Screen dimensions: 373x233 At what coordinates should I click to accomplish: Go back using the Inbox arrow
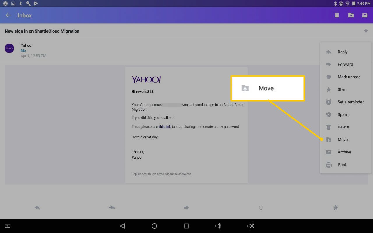8,15
